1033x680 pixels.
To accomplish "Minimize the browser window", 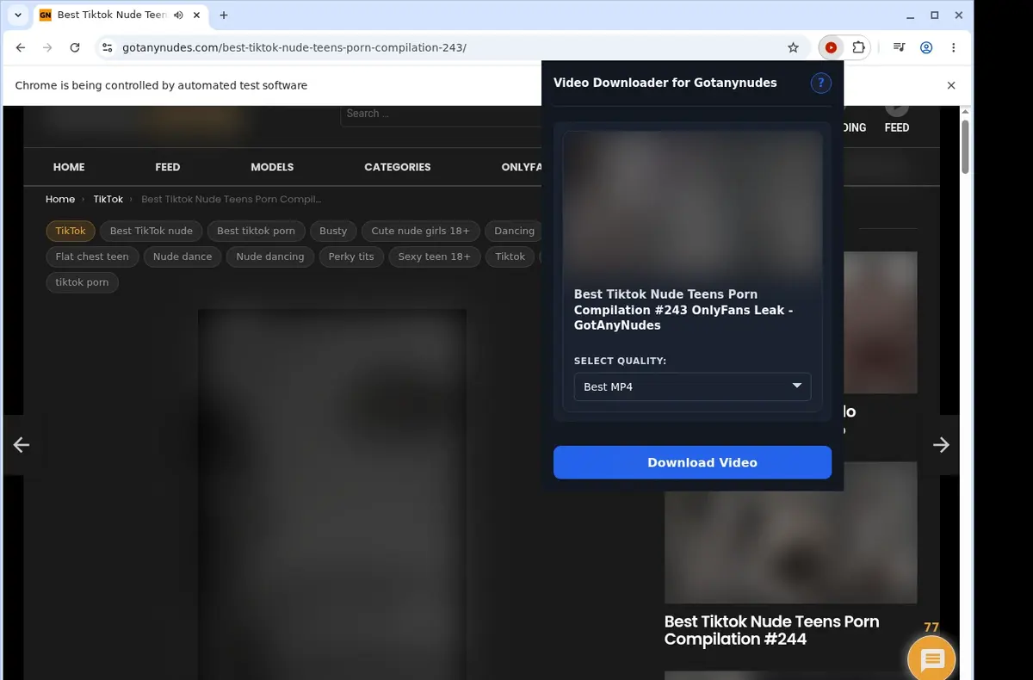I will click(912, 15).
